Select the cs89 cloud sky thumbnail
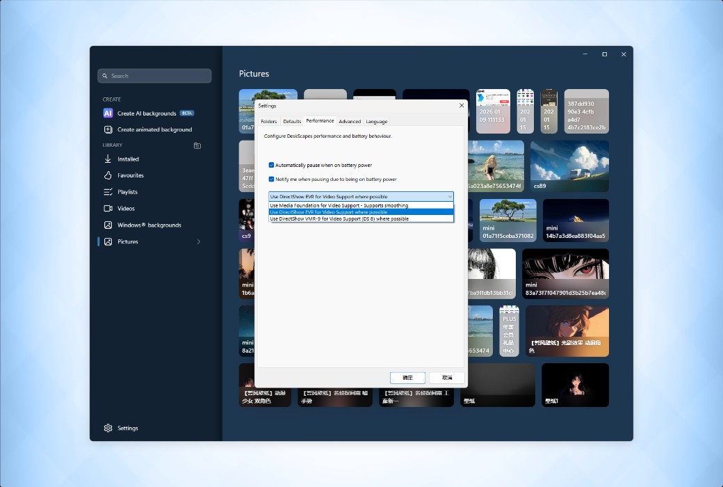Viewport: 723px width, 487px height. click(x=569, y=166)
